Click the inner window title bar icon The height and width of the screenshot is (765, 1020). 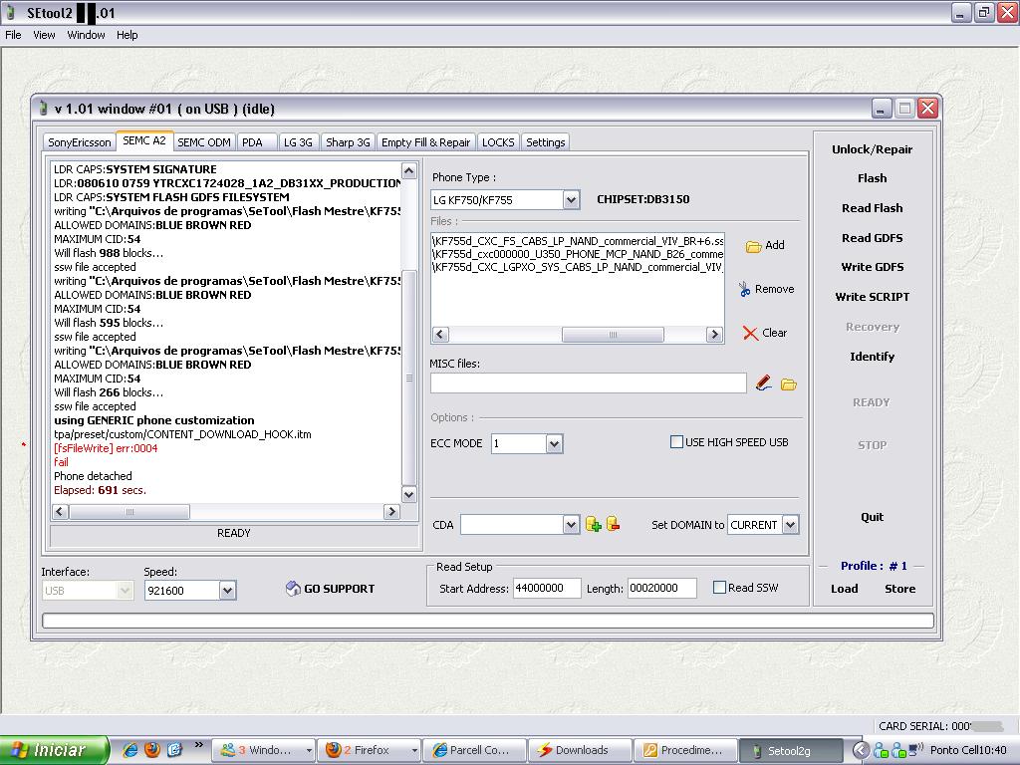pyautogui.click(x=43, y=108)
